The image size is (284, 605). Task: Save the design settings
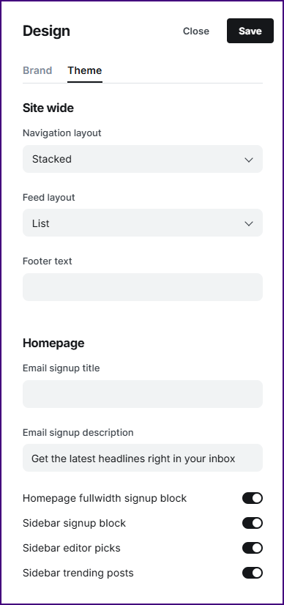(250, 31)
